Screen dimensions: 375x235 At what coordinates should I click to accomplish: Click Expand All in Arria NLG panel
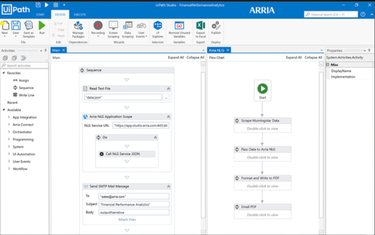click(x=294, y=57)
